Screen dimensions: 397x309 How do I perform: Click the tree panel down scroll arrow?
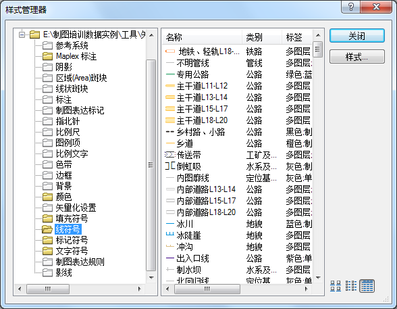[x=151, y=278]
